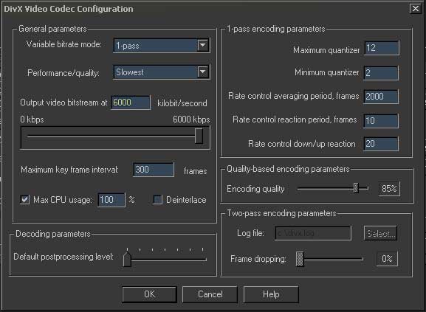Click the Maximum quantizer field
The image size is (426, 312).
382,48
